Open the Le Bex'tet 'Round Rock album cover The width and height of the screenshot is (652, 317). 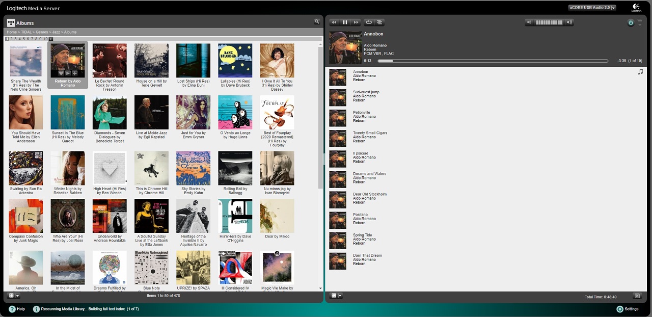[110, 61]
